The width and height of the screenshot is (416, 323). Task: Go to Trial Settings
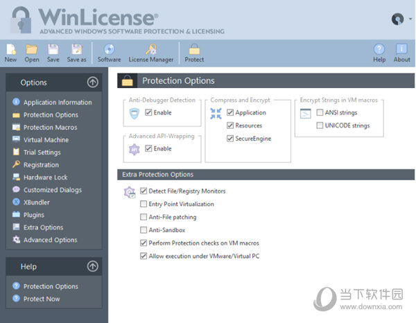coord(42,152)
